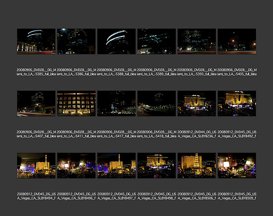Select the S393 office building thumbnail

click(x=197, y=41)
